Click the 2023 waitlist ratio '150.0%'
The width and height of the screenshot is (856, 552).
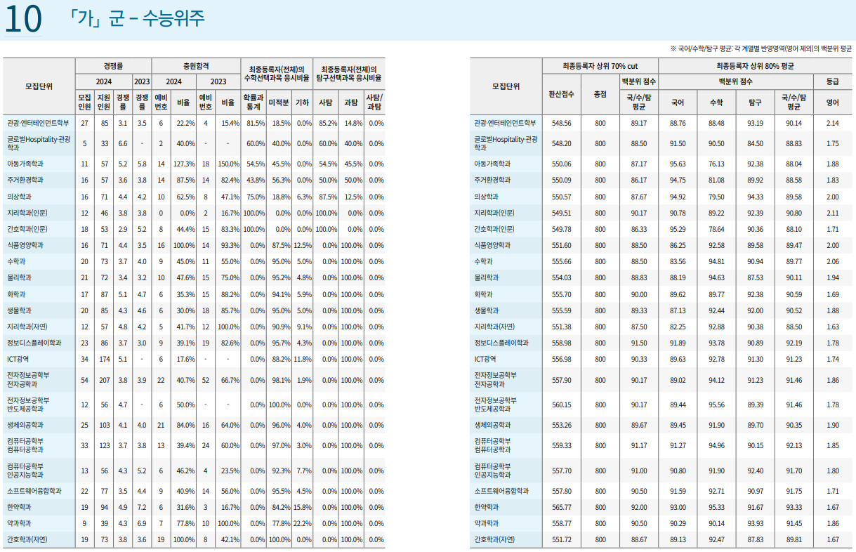229,164
